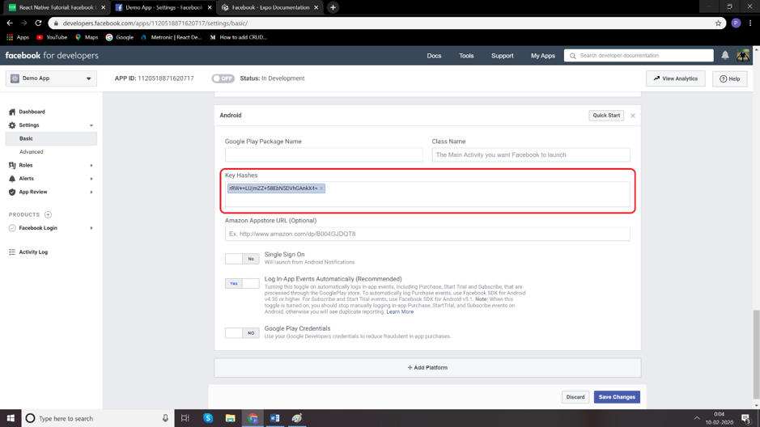This screenshot has height=427, width=760.
Task: Click the Search developer documentation box
Action: pos(639,56)
